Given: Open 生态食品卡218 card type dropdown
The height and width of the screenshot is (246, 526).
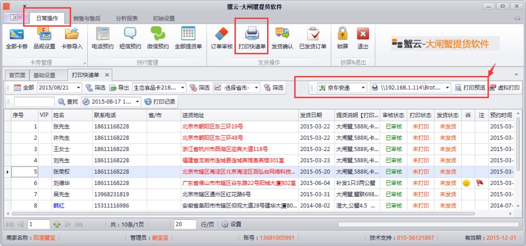Looking at the screenshot, I should 183,88.
